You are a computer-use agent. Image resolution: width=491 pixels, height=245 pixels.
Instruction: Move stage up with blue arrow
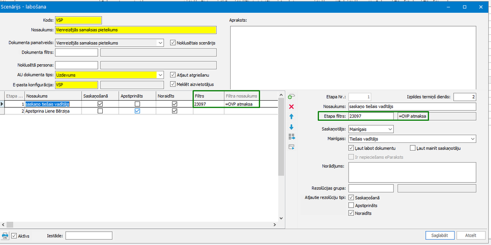(x=291, y=116)
